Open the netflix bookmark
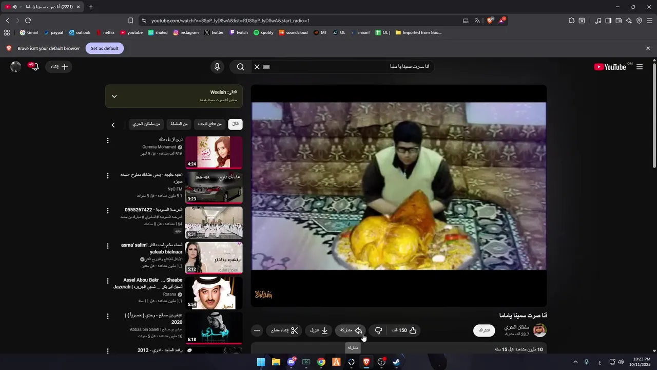The image size is (657, 370). click(105, 32)
